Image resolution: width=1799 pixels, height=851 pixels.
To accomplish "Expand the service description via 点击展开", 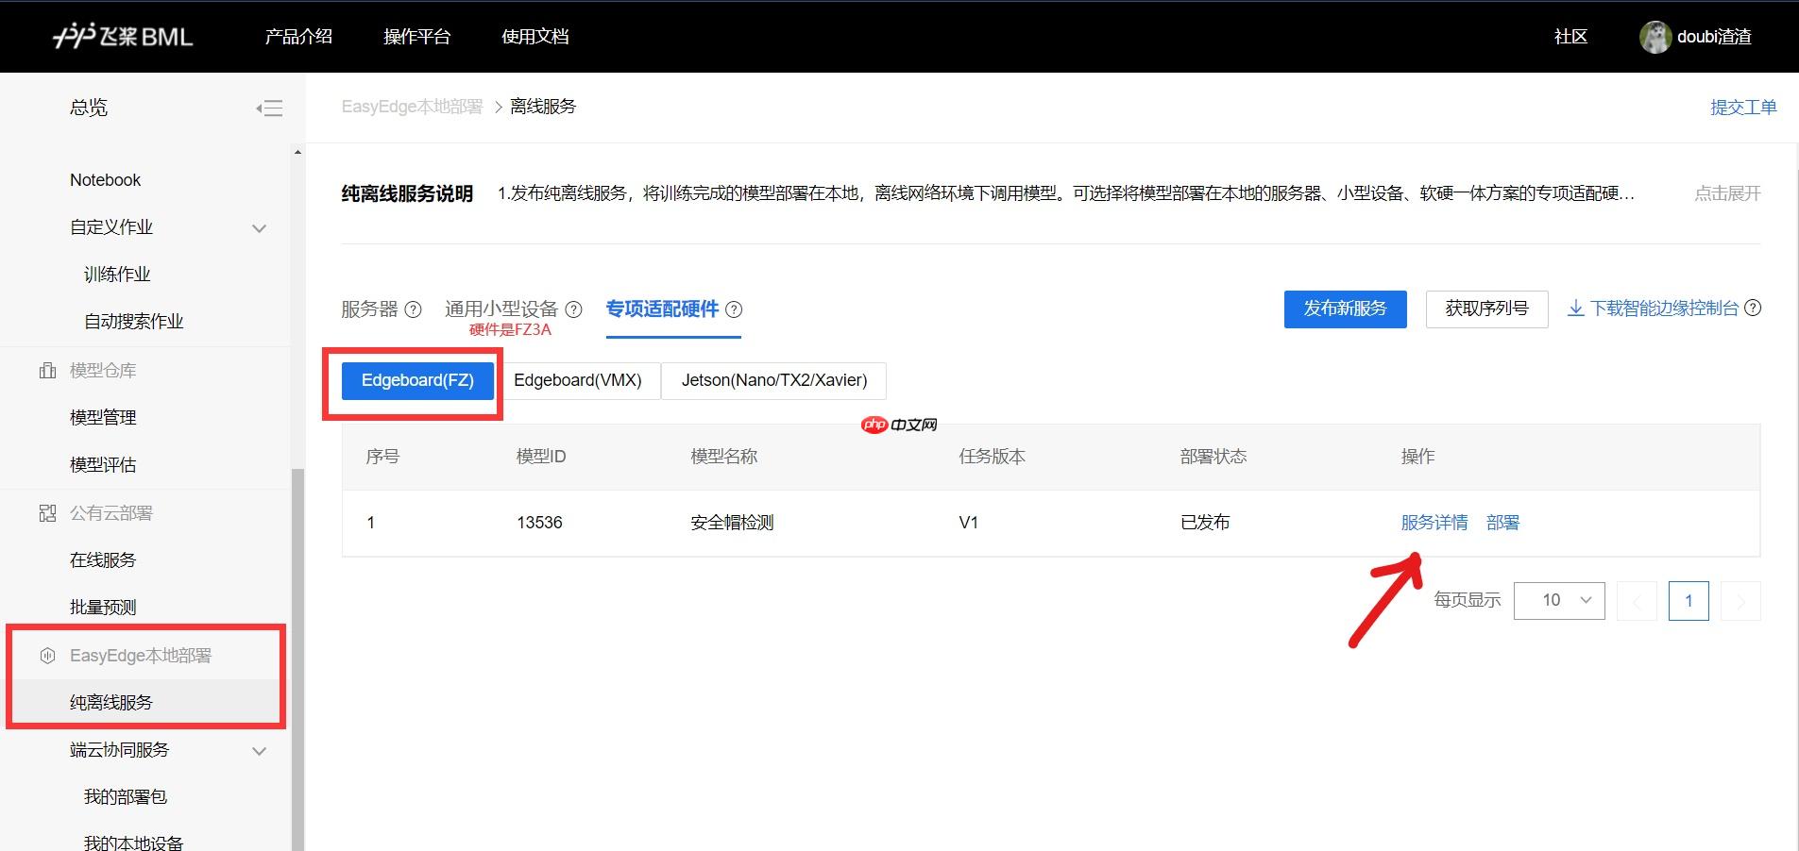I will (x=1726, y=192).
